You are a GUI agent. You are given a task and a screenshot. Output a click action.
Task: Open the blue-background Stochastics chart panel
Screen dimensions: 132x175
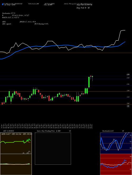[x=116, y=143]
